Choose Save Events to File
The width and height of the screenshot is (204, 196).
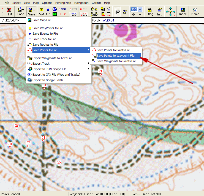(59, 34)
